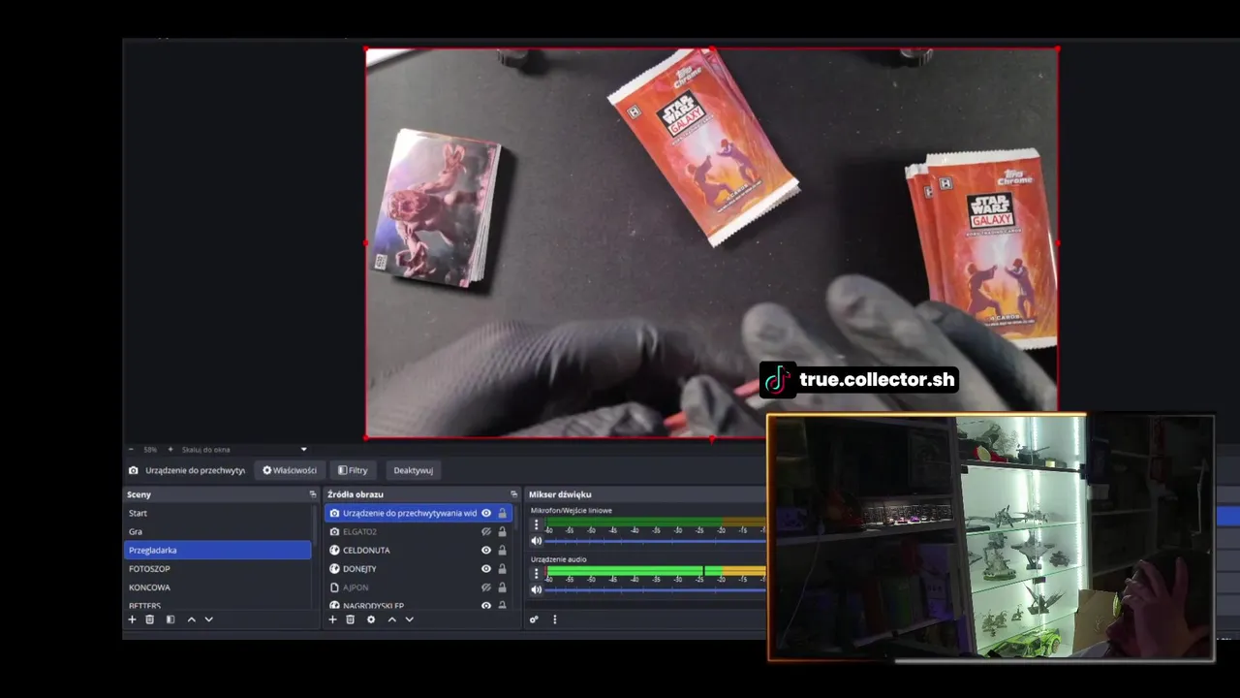Toggle the lock on the ELGATO2 source
Screen dimensions: 1240x698
[502, 531]
